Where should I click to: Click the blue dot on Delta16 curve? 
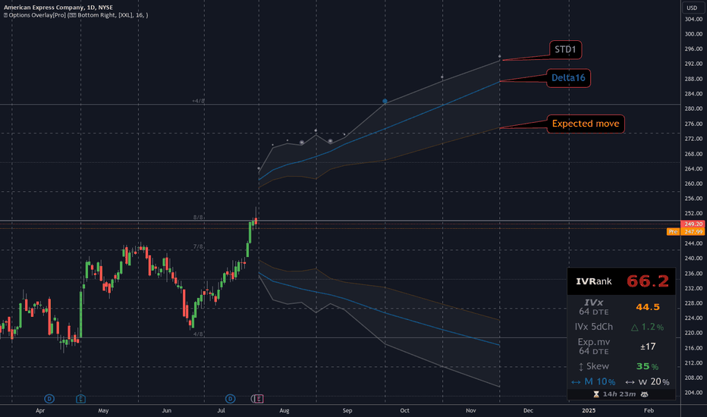(385, 102)
